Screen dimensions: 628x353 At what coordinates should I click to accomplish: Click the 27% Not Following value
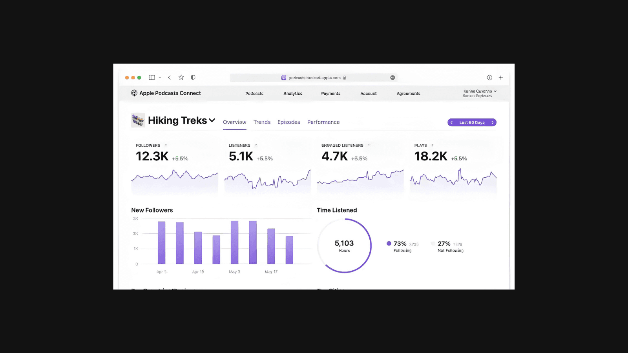coord(444,244)
